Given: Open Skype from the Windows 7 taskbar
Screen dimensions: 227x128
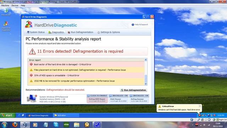Looking at the screenshot, I should click(x=56, y=125).
